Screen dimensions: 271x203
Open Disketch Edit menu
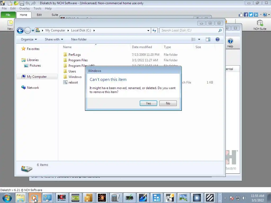click(x=13, y=8)
